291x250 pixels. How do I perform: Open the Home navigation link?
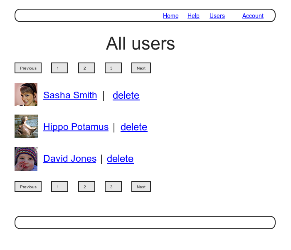170,16
